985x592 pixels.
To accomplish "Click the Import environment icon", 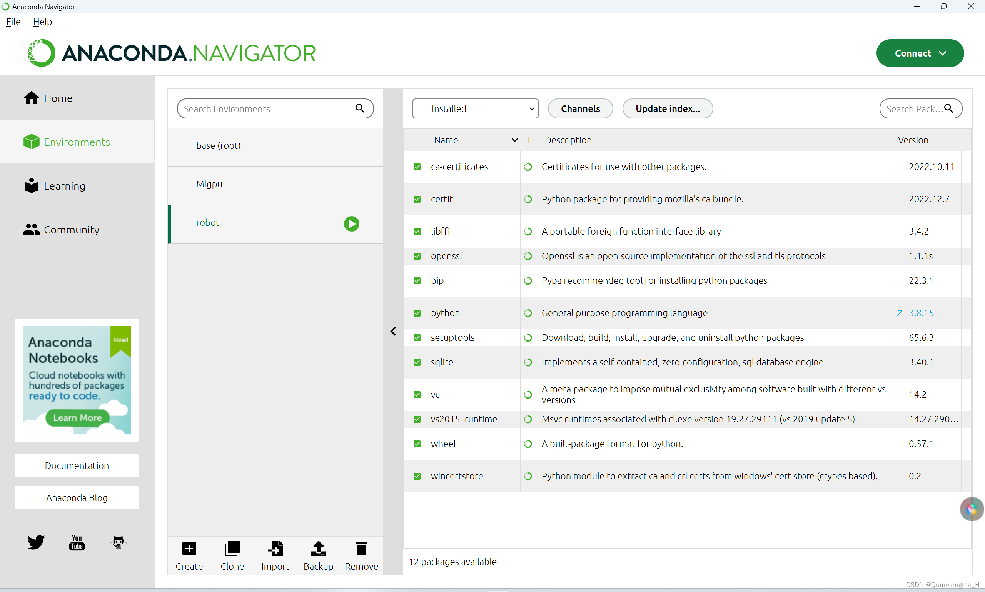I will click(x=275, y=549).
